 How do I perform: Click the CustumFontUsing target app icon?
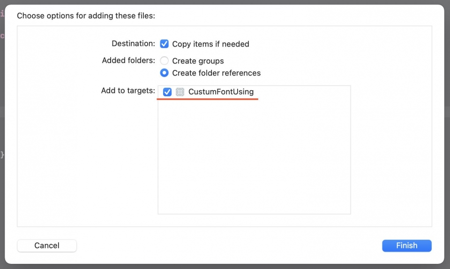(180, 92)
